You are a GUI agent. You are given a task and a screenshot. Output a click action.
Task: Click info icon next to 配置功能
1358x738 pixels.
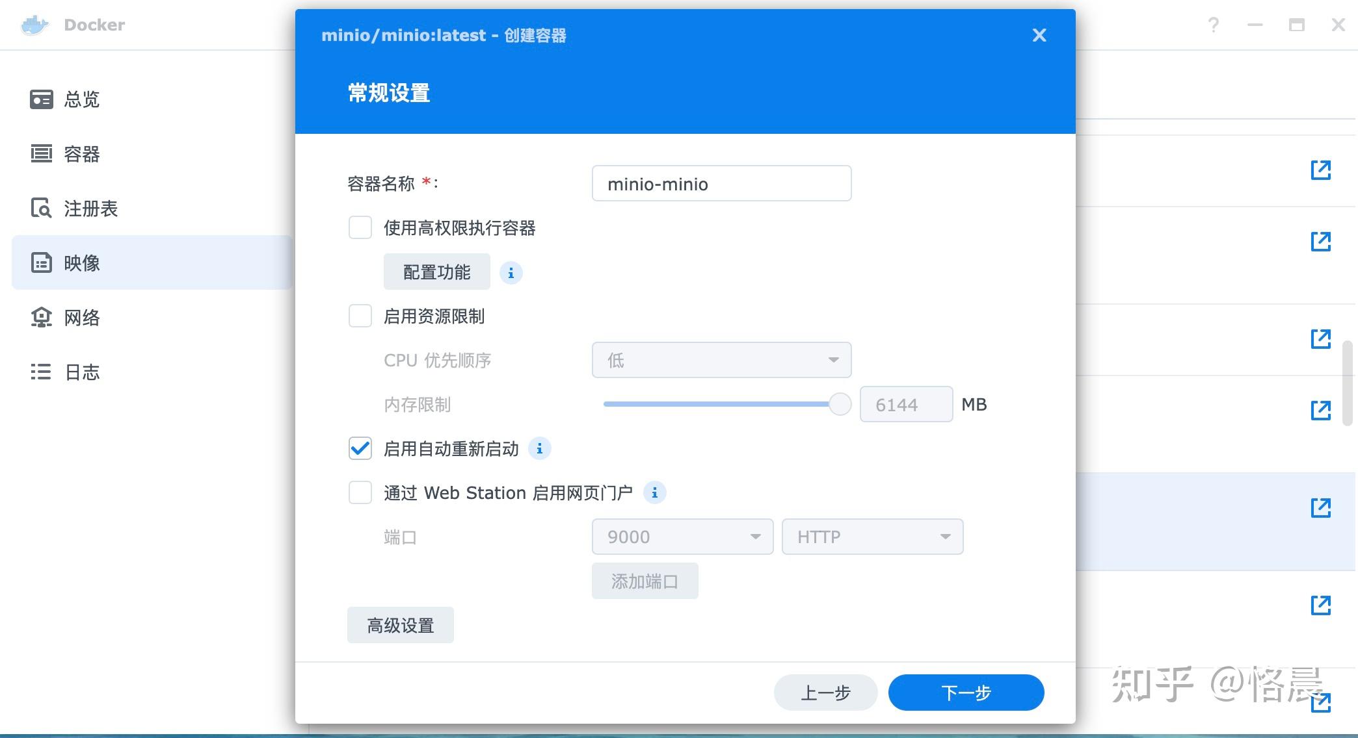click(x=511, y=273)
